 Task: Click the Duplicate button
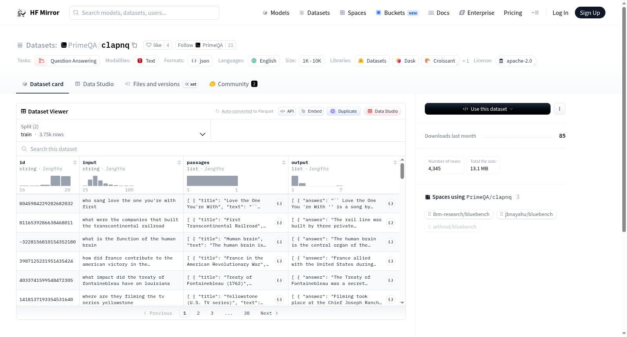344,111
